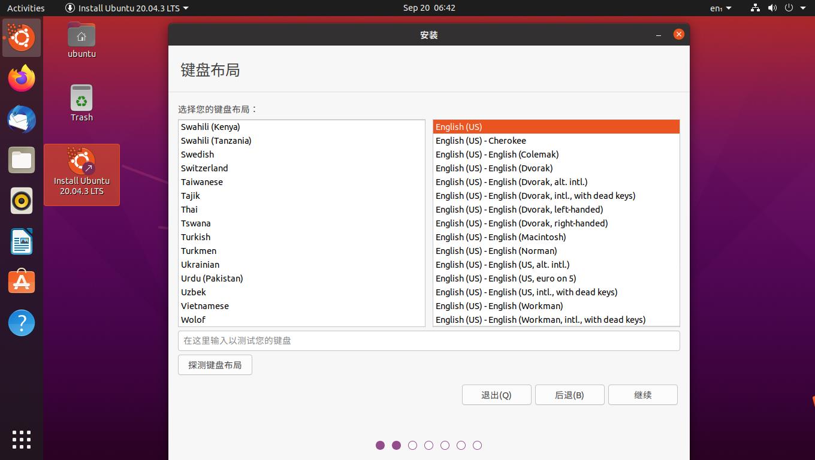Image resolution: width=815 pixels, height=460 pixels.
Task: Select English (US) - English (Colemak) variant
Action: (556, 155)
